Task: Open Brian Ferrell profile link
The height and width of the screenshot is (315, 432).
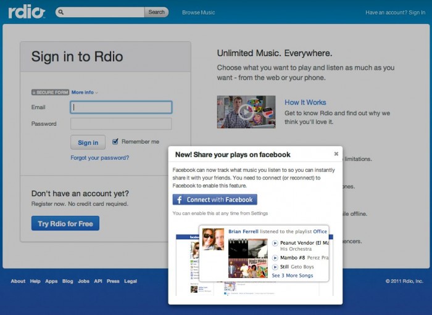Action: tap(243, 231)
